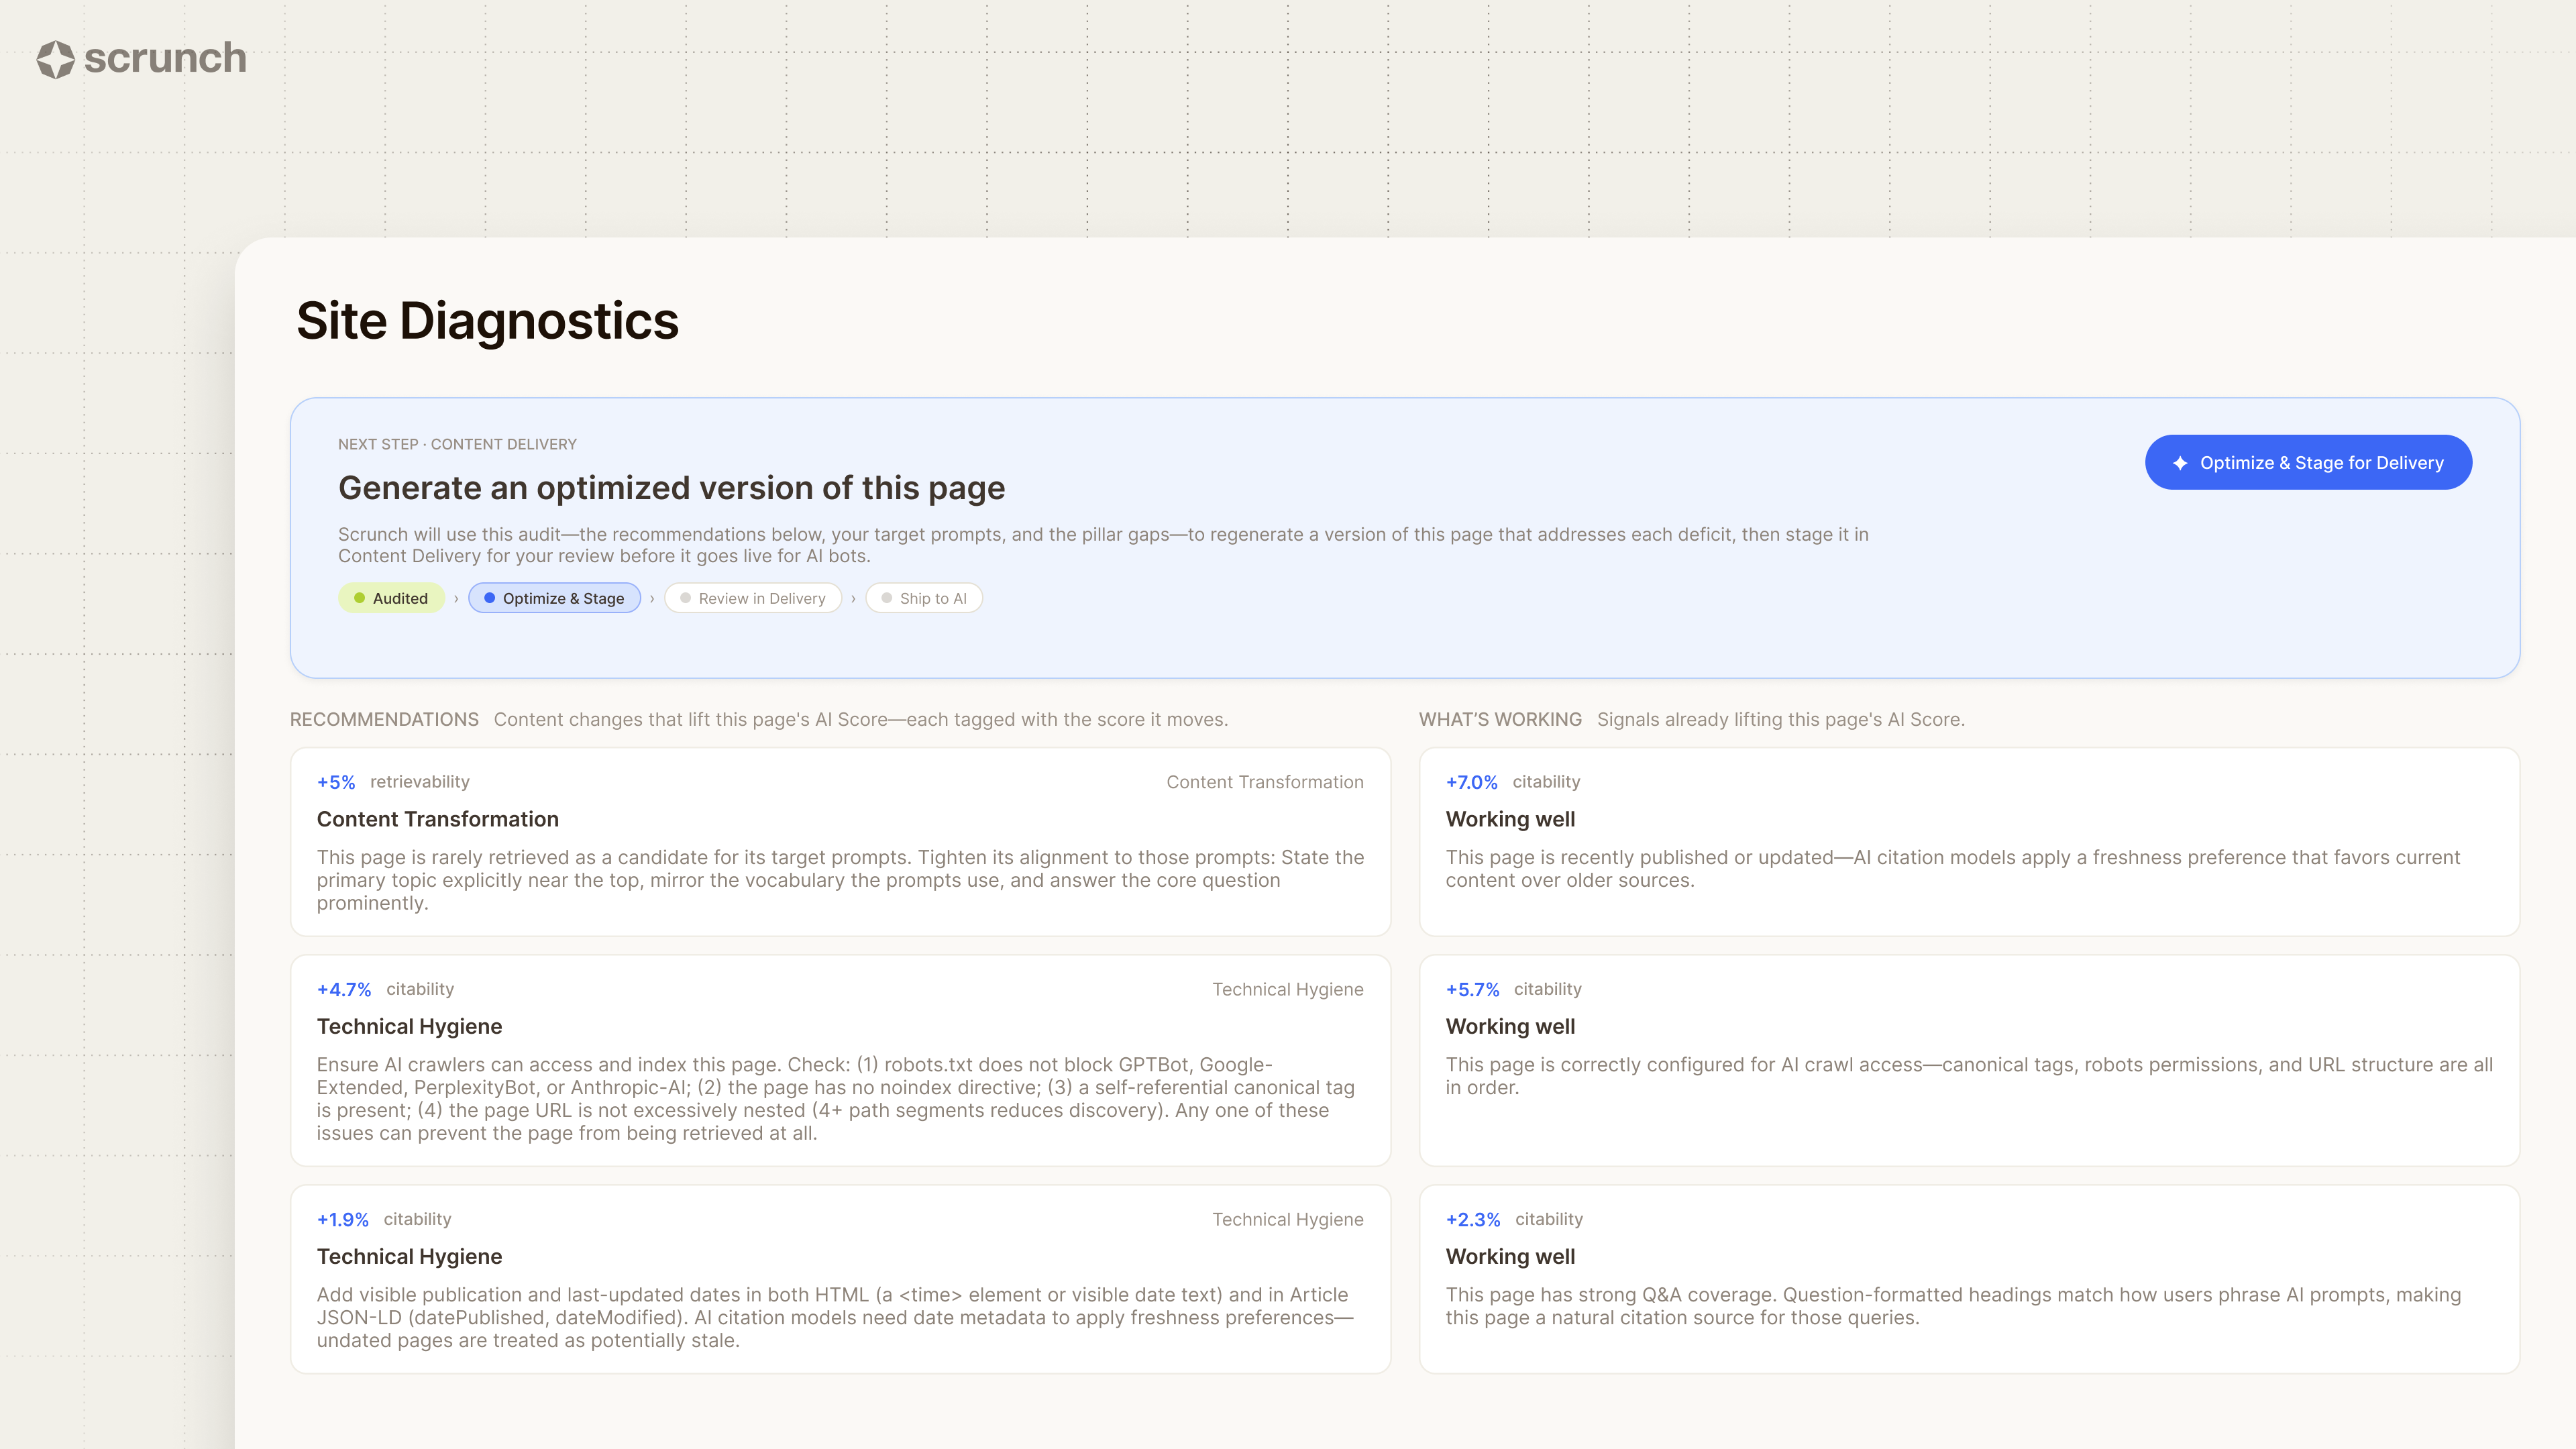Viewport: 2576px width, 1449px height.
Task: Select the Audited step pill
Action: [391, 598]
